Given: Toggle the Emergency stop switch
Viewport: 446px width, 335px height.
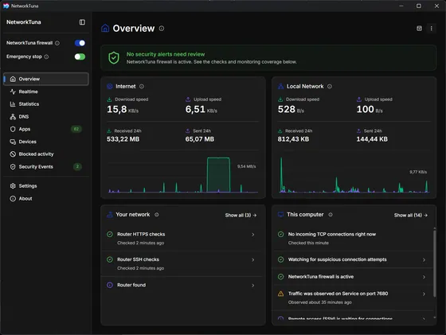Looking at the screenshot, I should (x=80, y=56).
